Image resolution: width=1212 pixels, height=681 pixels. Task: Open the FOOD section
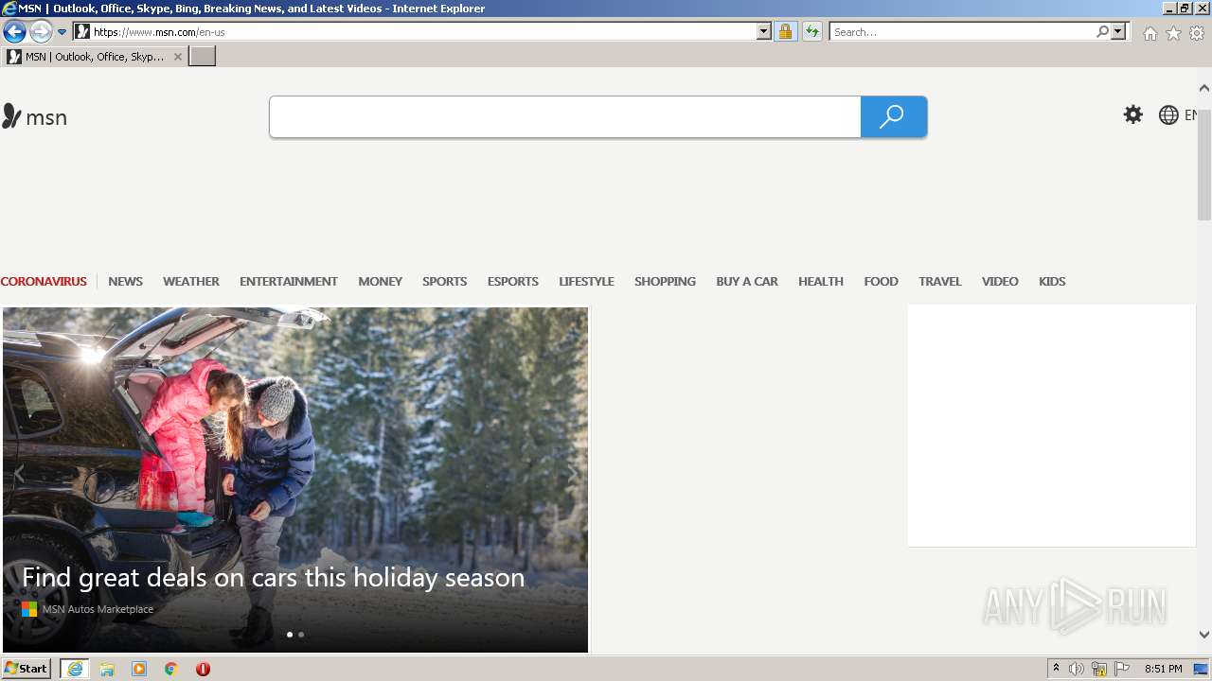point(881,281)
